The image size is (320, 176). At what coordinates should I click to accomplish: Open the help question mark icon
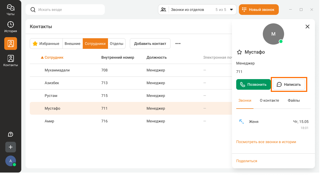[11, 134]
